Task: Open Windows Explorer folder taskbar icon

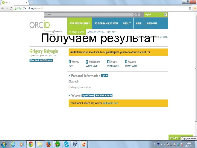Action: (x=40, y=144)
